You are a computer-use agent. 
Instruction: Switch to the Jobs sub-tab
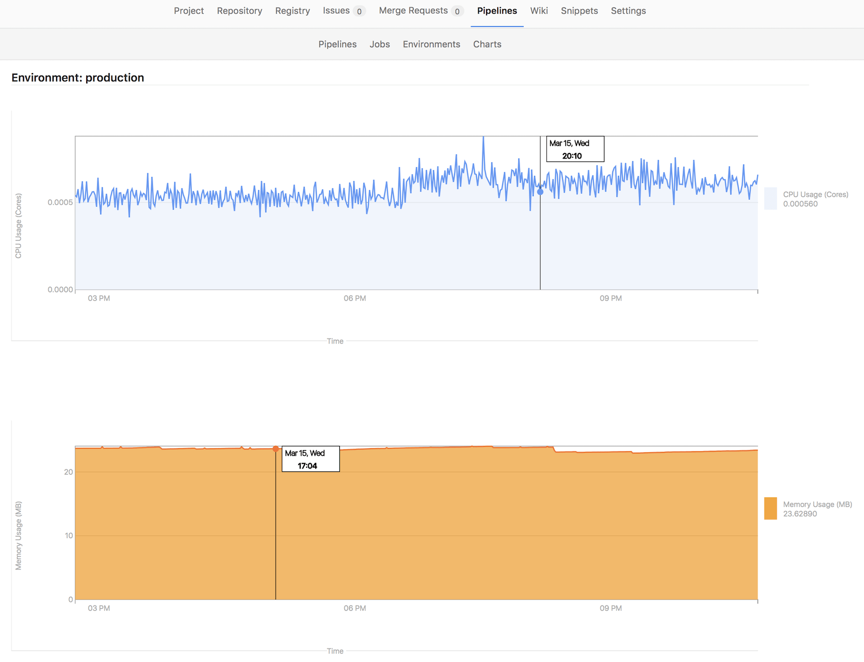[379, 44]
